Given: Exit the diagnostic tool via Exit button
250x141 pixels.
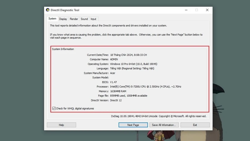Looking at the screenshot, I should click(195, 125).
